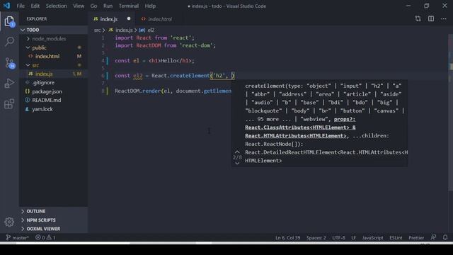The height and width of the screenshot is (255, 453).
Task: Change encoding via UTF-8 status item
Action: pyautogui.click(x=338, y=238)
